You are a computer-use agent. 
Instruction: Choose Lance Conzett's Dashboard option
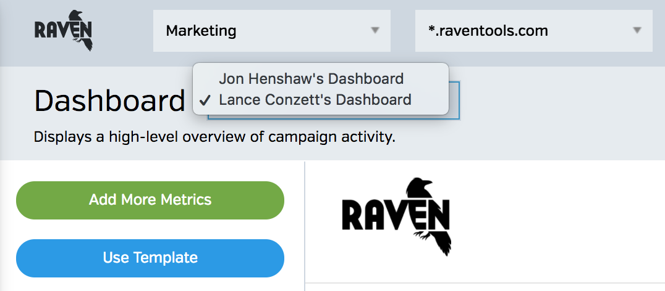click(315, 100)
